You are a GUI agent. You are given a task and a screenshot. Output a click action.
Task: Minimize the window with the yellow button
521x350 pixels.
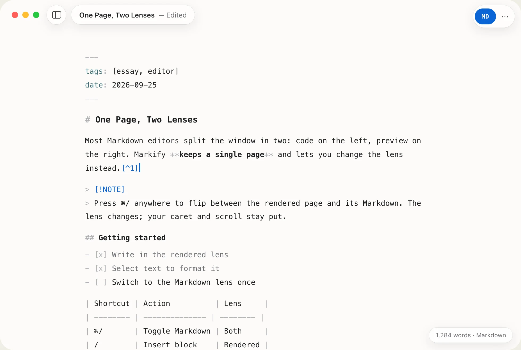coord(26,15)
